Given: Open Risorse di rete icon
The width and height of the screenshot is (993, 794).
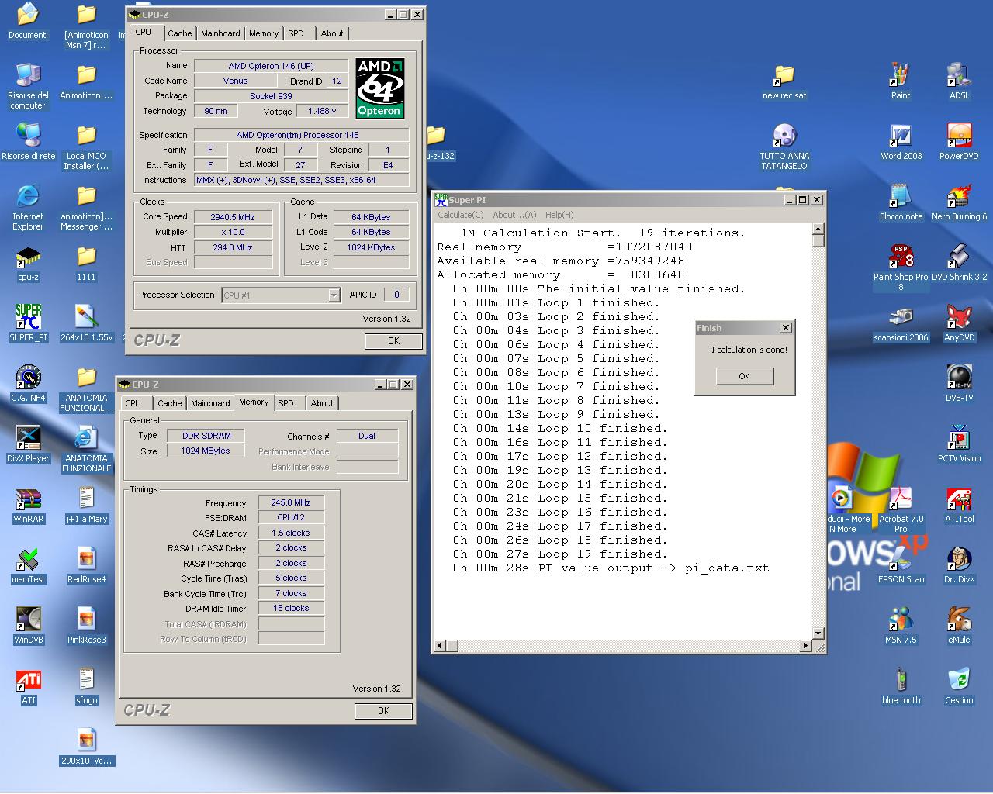Looking at the screenshot, I should click(28, 142).
